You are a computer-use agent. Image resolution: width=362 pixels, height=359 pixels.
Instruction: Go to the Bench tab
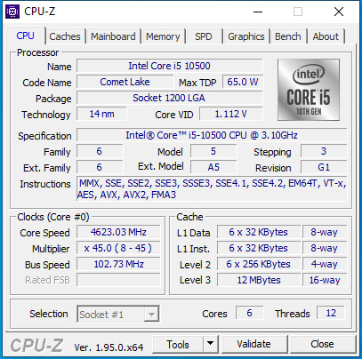[288, 36]
